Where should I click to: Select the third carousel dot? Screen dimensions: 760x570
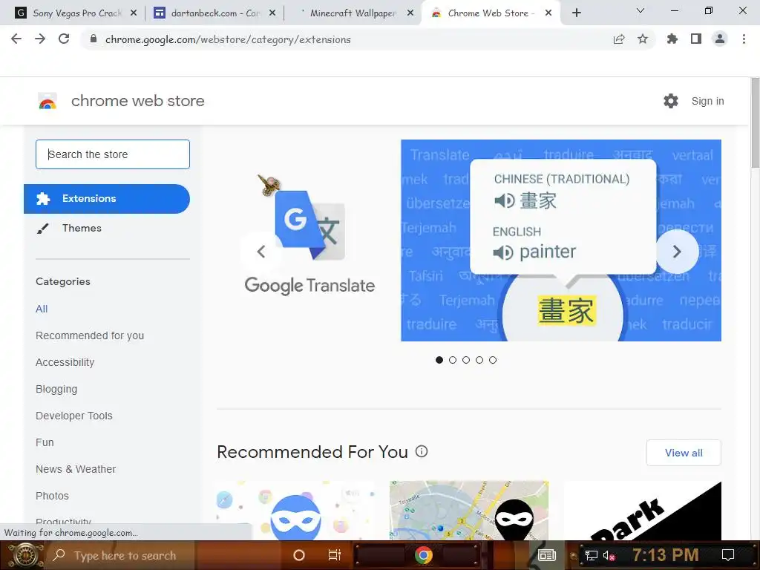point(466,360)
